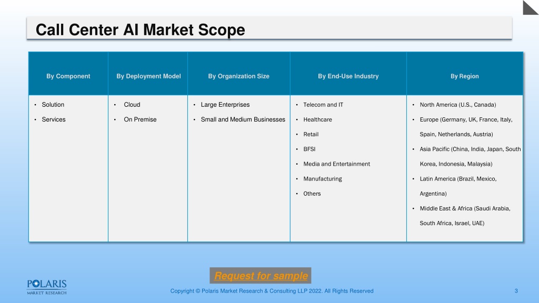This screenshot has width=539, height=303.
Task: Select the Korea, Indonesia, Malaysia line
Action: (x=456, y=164)
